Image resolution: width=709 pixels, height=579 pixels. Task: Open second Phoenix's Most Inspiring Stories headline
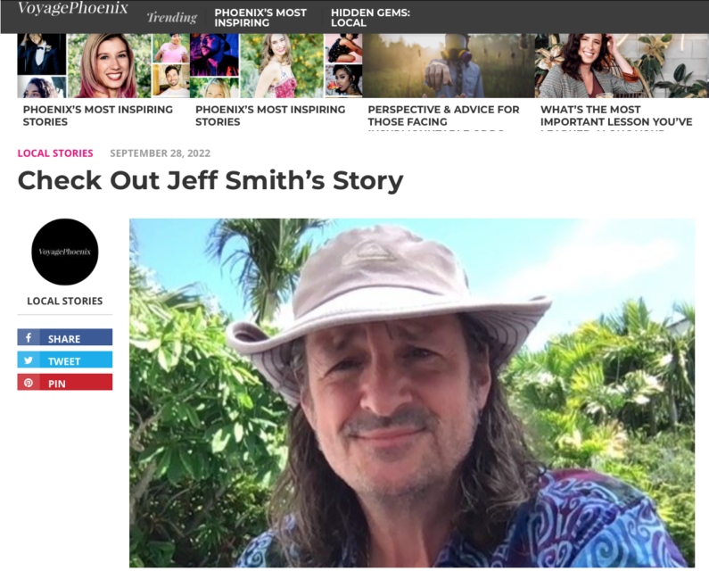270,116
